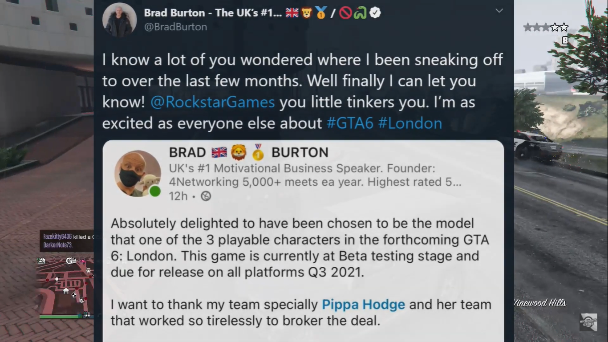608x342 pixels.
Task: Click the garage icon on the minimap
Action: pos(66,291)
